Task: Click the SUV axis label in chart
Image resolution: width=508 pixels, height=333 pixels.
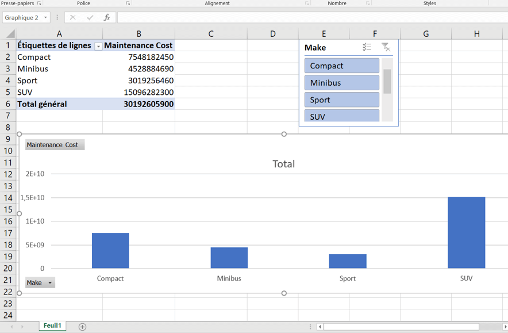Action: pyautogui.click(x=466, y=278)
